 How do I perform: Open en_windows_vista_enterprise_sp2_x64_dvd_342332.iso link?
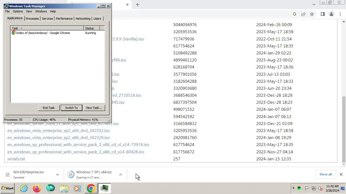pyautogui.click(x=58, y=130)
